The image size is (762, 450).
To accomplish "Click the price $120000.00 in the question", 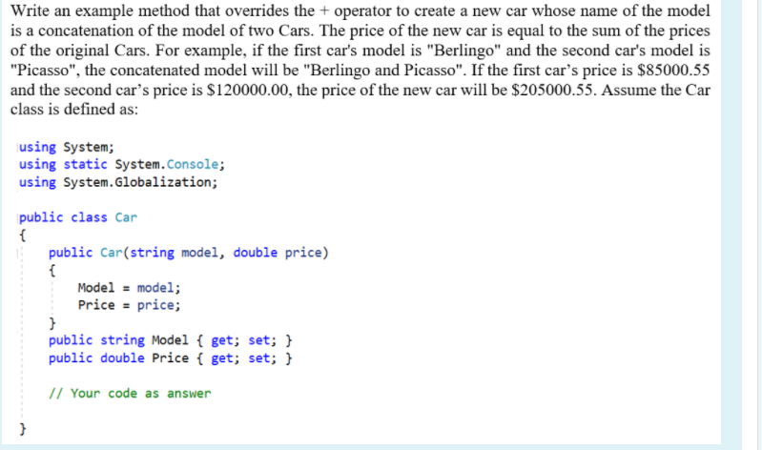I will click(x=249, y=91).
